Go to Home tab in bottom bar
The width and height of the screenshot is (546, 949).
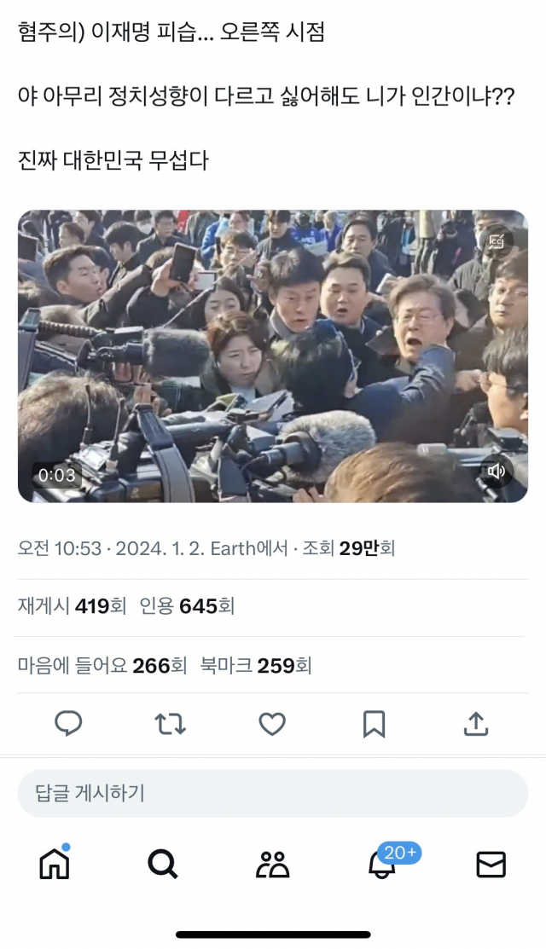[x=55, y=863]
